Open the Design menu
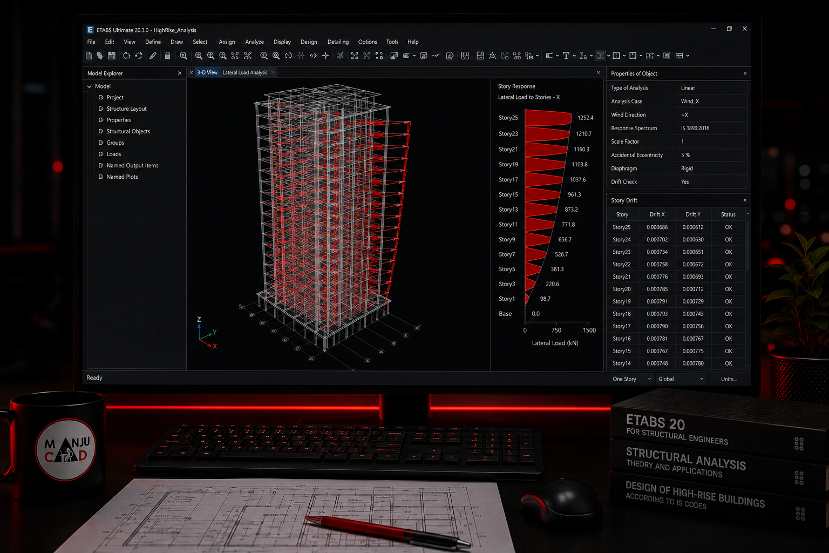 [x=309, y=42]
